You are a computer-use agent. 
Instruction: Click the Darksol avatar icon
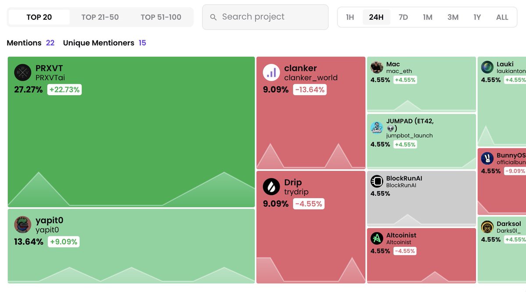[x=487, y=227]
